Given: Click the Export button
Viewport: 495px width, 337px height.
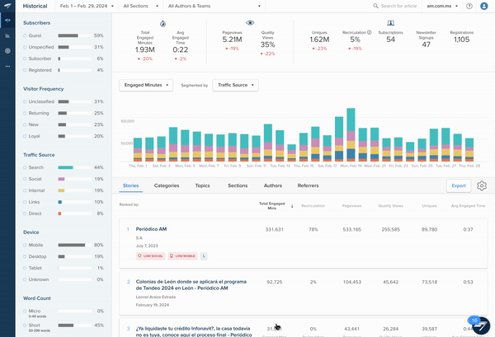Looking at the screenshot, I should 459,185.
